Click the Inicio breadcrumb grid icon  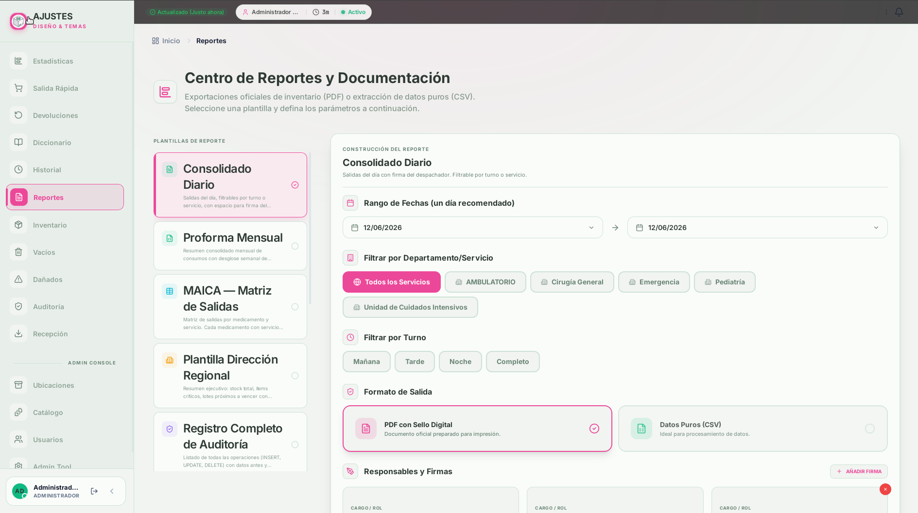tap(156, 41)
